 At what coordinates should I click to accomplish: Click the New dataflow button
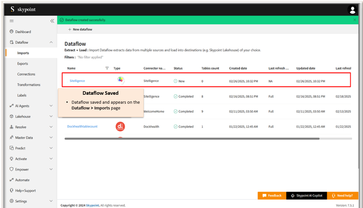click(x=80, y=29)
